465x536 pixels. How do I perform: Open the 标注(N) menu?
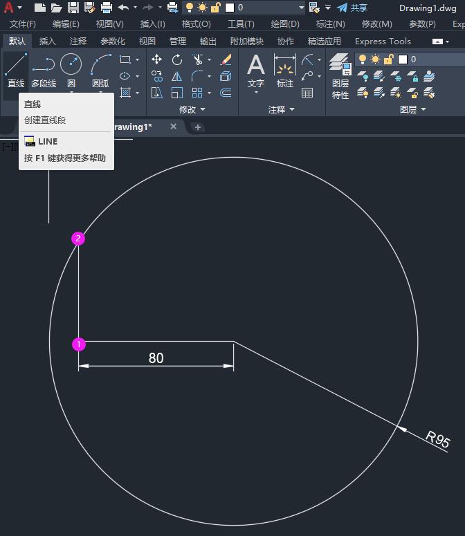330,24
